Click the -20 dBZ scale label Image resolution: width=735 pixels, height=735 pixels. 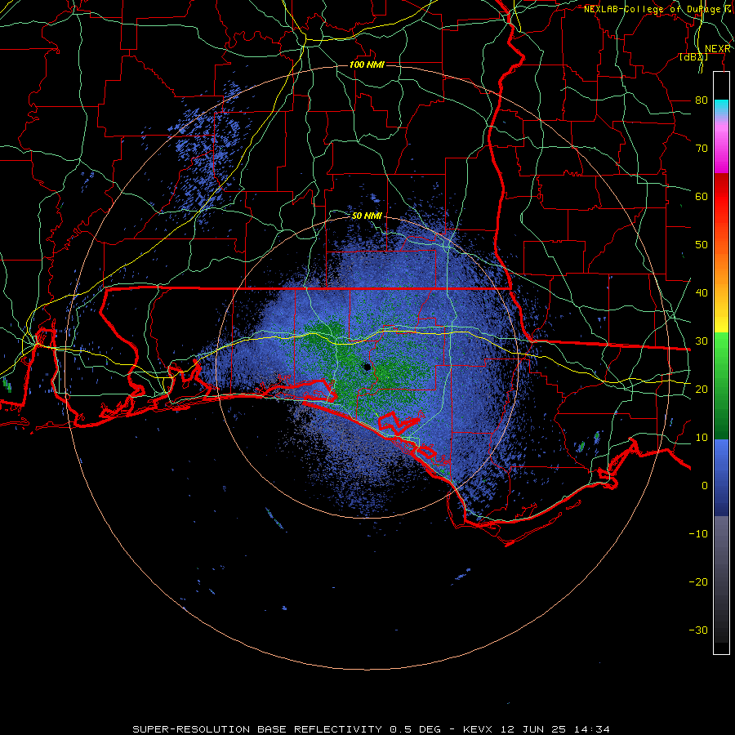coord(698,581)
